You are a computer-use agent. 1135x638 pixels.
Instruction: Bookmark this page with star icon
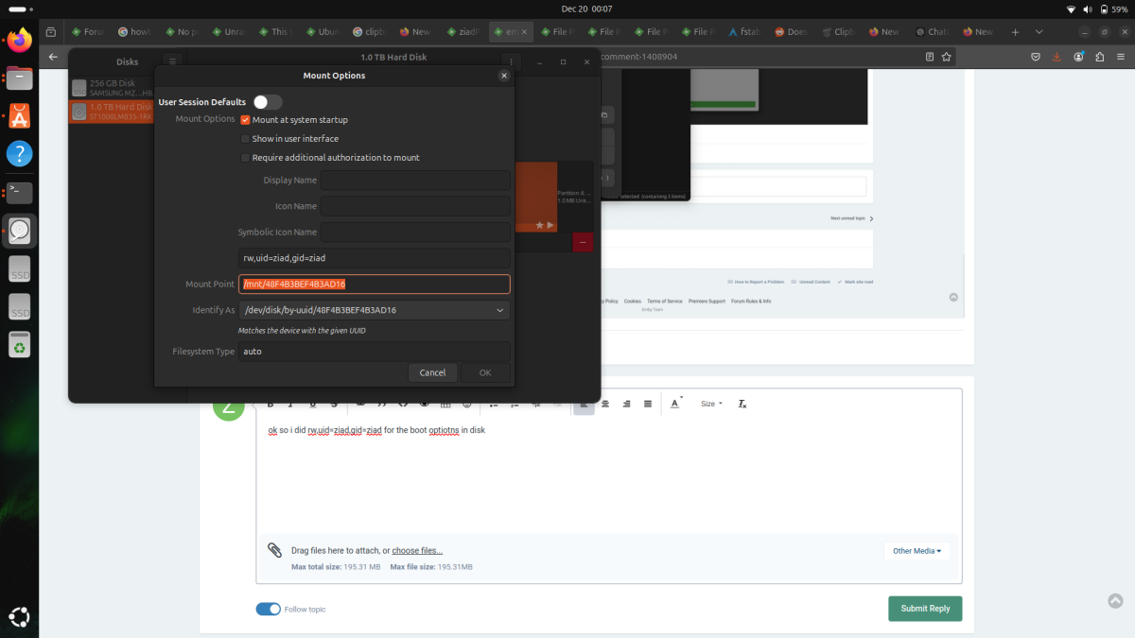click(x=947, y=57)
